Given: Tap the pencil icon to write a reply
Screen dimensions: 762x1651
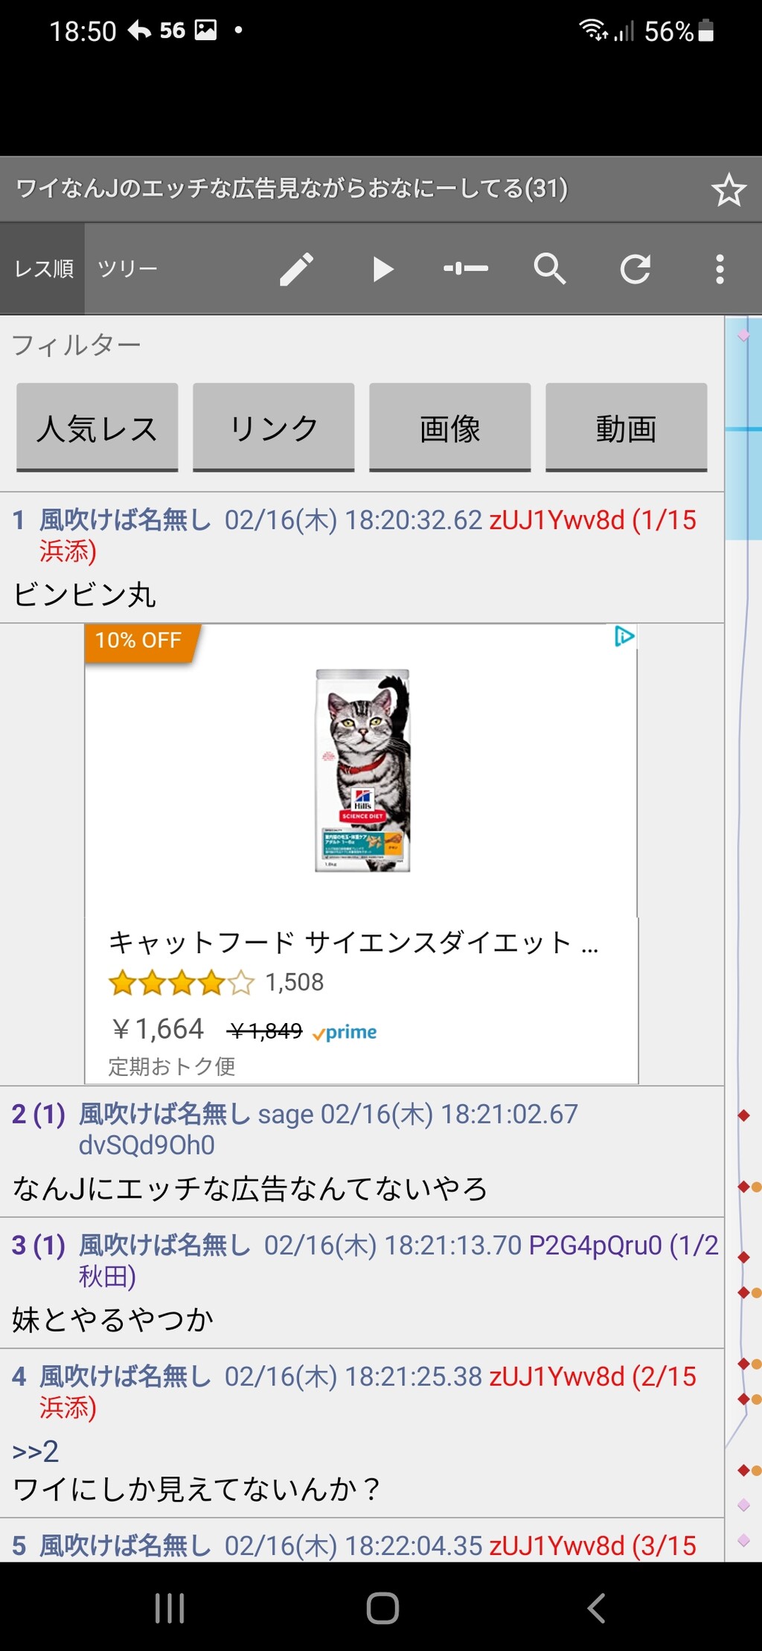Looking at the screenshot, I should (296, 269).
